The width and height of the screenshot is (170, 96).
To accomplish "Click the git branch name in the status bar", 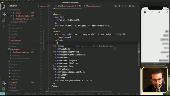I will coord(10,94).
